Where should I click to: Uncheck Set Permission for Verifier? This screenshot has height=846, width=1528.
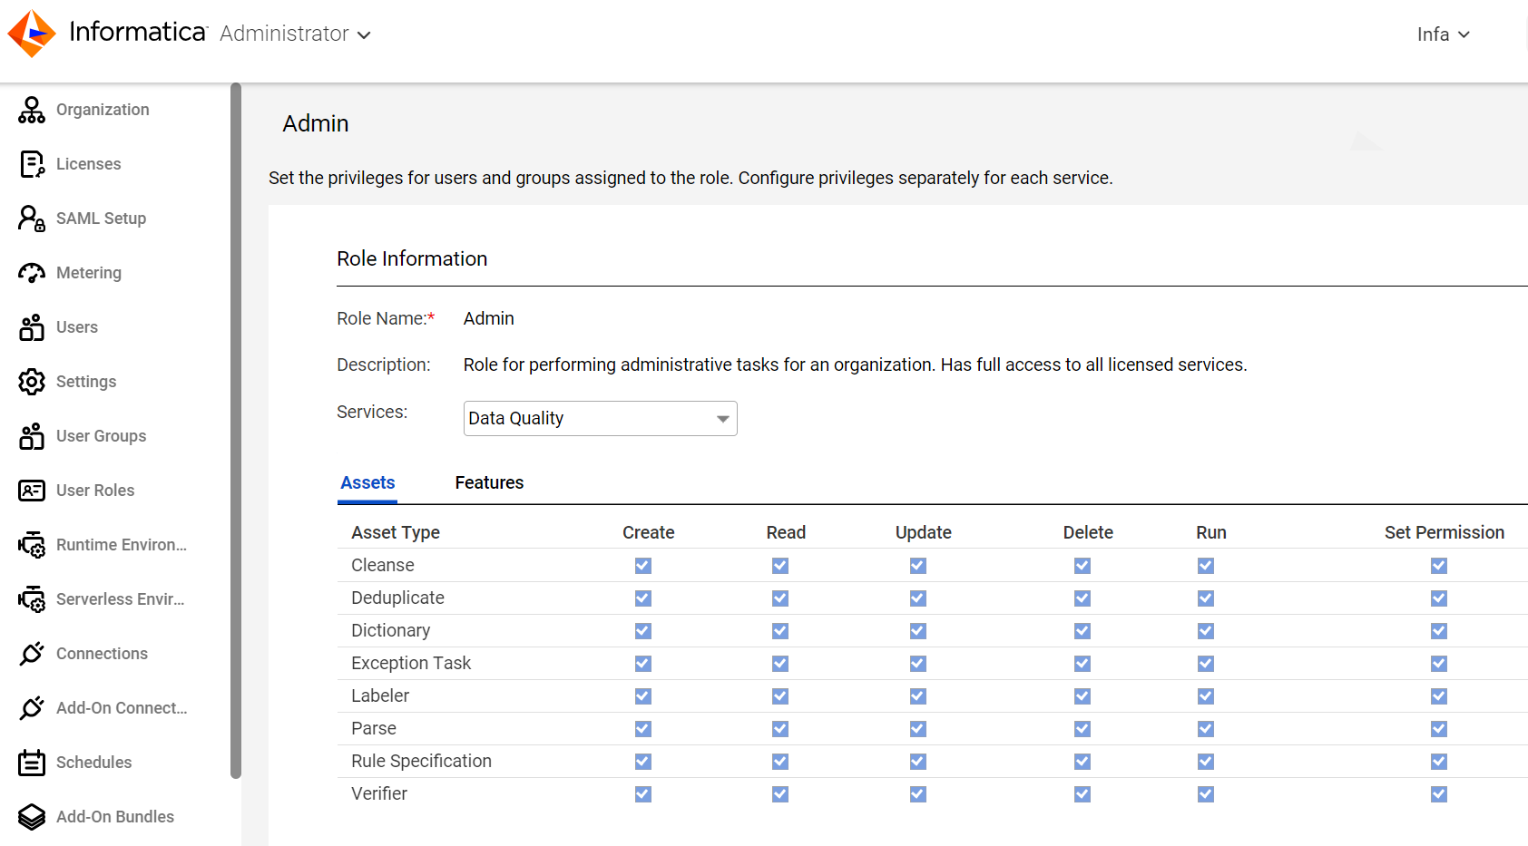pyautogui.click(x=1439, y=794)
